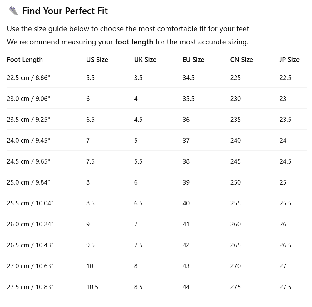Screen dimensions: 312x307
Task: Select the Foot Length column header
Action: [x=25, y=59]
